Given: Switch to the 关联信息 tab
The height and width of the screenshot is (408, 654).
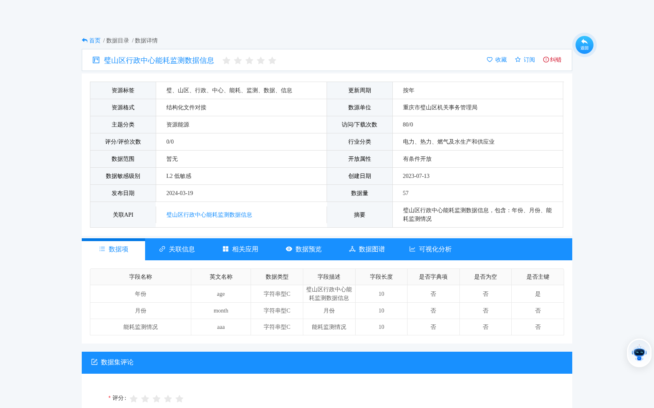Looking at the screenshot, I should click(x=177, y=249).
